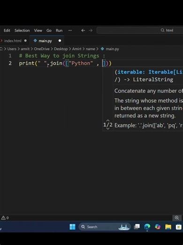Click the "Python" string in the code

(81, 63)
